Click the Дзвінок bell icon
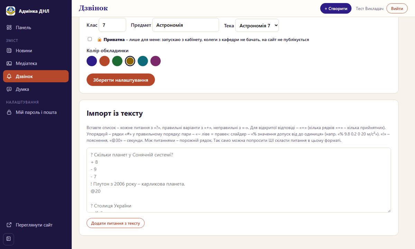 pos(9,76)
